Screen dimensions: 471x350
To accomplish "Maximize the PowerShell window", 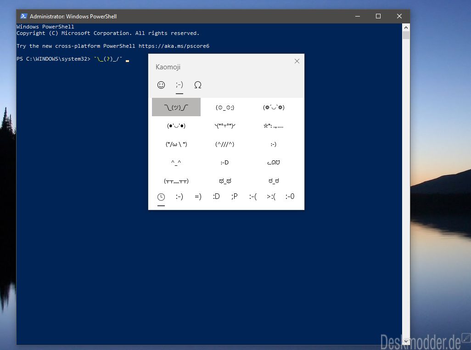I will pyautogui.click(x=378, y=16).
